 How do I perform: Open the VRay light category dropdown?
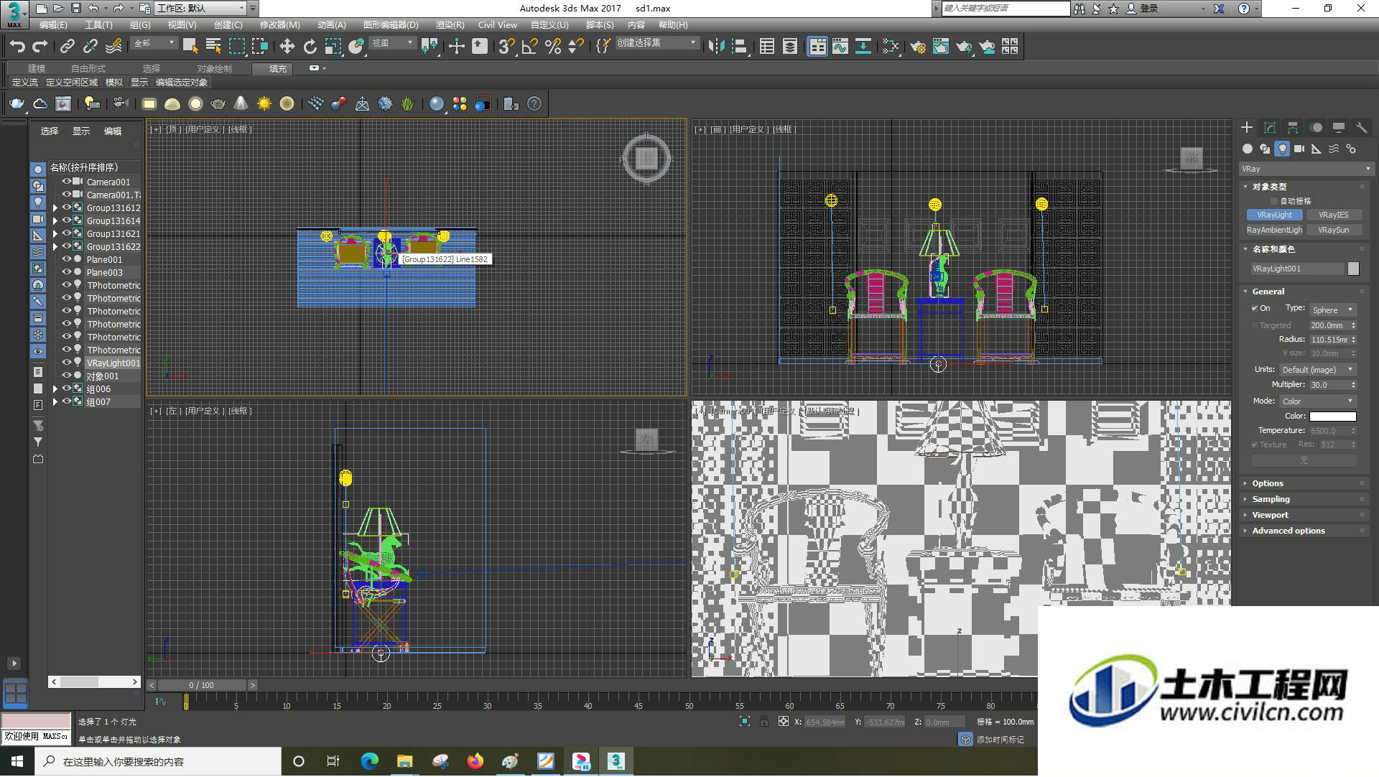click(1306, 169)
